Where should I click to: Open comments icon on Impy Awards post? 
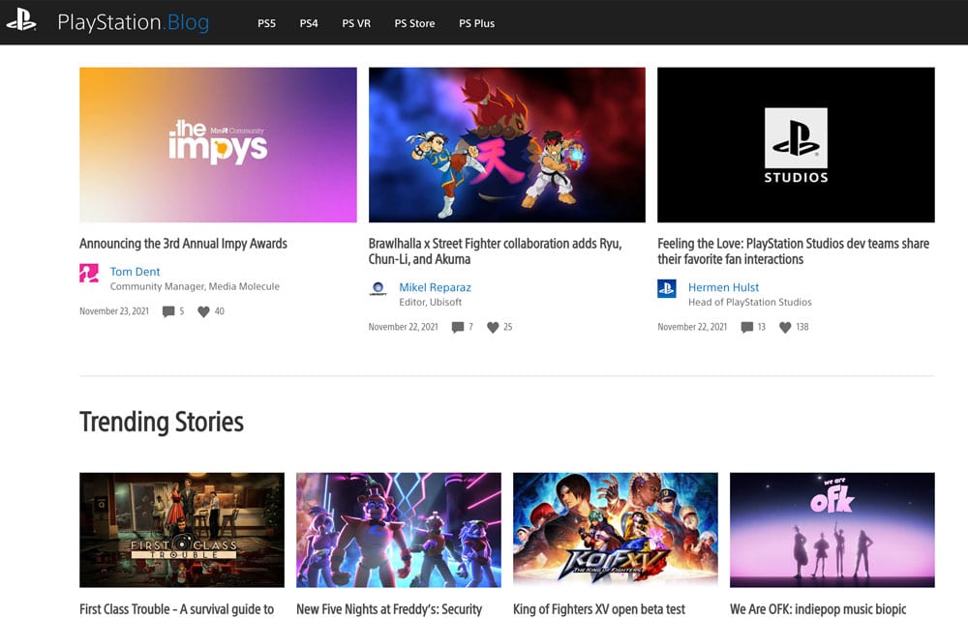click(x=167, y=311)
